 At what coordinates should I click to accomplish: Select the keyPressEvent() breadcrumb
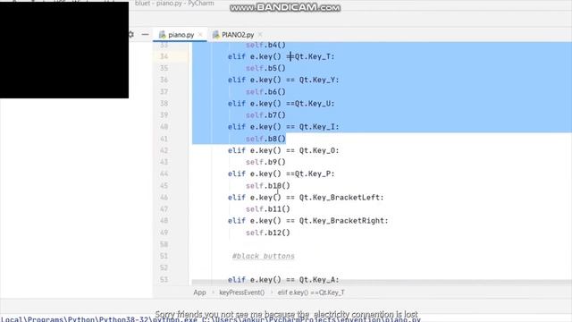coord(241,292)
